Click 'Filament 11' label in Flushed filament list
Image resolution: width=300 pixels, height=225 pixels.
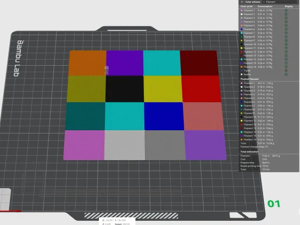click(250, 121)
